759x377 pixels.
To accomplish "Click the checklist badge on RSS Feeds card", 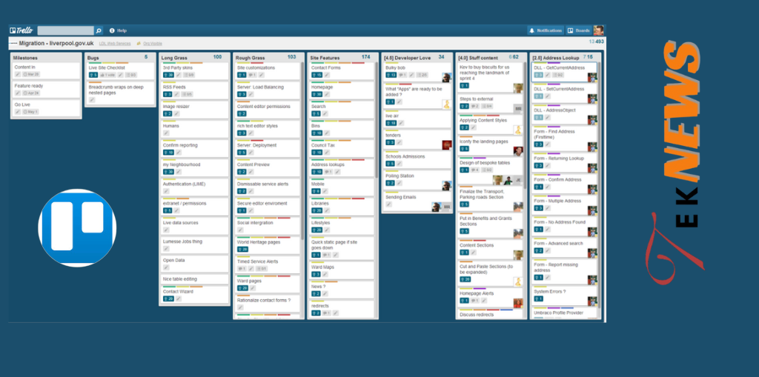I will tap(188, 94).
